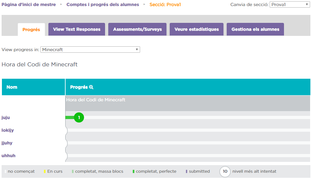This screenshot has height=180, width=312.
Task: Open student juju's profile link
Action: click(6, 117)
